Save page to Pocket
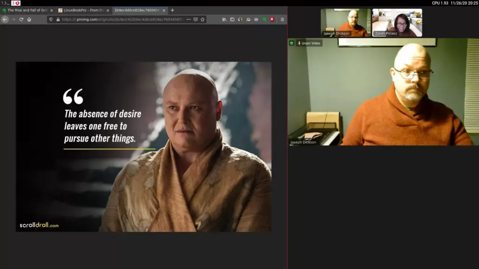 click(196, 19)
